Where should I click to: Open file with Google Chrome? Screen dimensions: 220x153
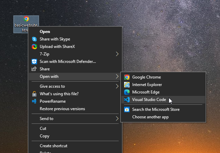click(163, 77)
